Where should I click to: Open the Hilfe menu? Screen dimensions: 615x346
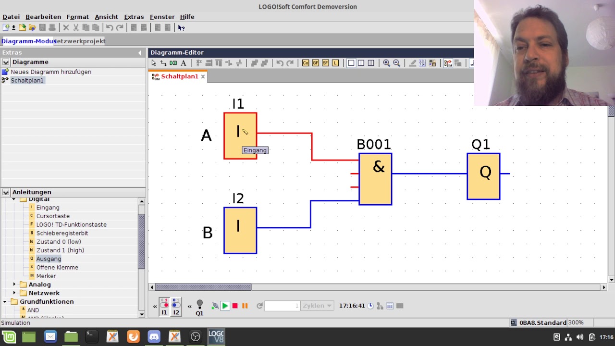click(x=187, y=17)
